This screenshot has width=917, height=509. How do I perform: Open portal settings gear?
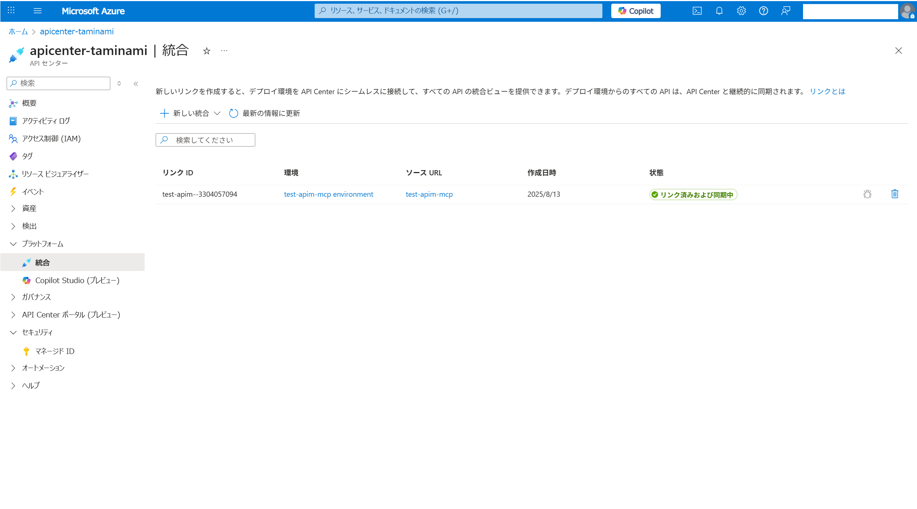pyautogui.click(x=741, y=11)
